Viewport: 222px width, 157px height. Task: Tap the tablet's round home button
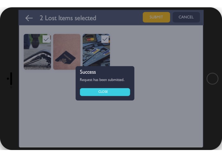click(x=212, y=78)
